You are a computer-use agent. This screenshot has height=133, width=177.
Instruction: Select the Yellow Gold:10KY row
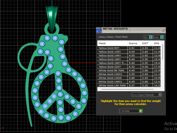pos(129,52)
